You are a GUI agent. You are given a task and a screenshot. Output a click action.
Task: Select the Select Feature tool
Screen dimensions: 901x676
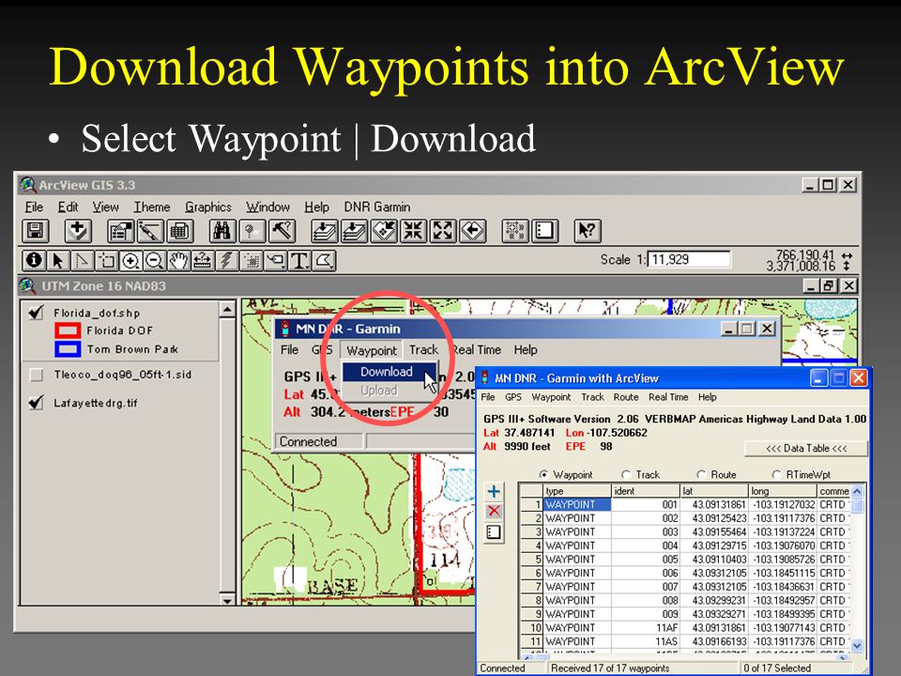point(106,260)
